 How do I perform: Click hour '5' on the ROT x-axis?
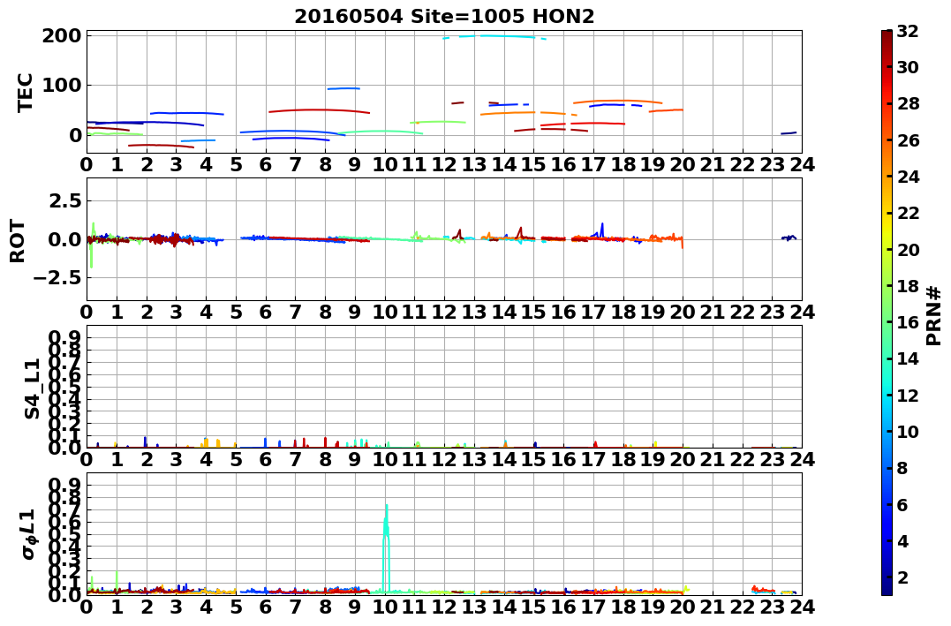(x=236, y=312)
